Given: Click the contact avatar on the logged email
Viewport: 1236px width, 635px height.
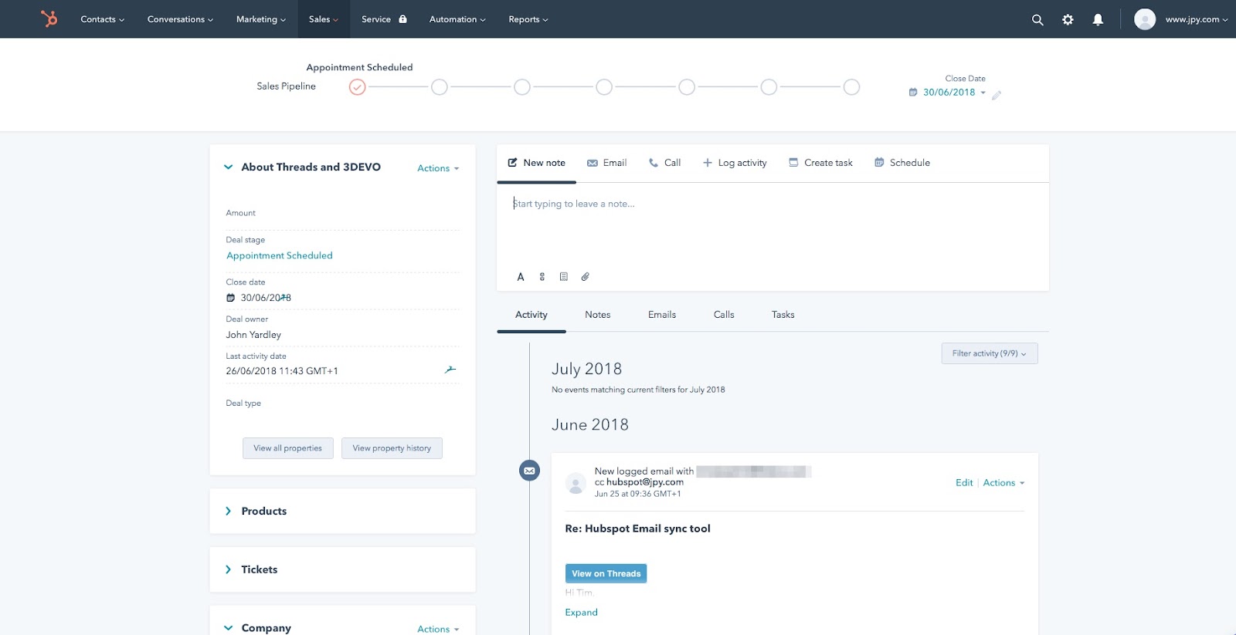Looking at the screenshot, I should 576,483.
